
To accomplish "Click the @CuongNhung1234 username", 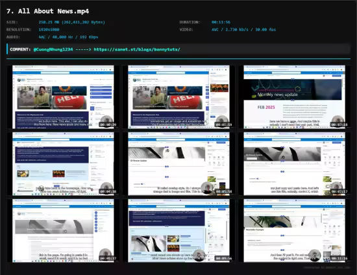I will pyautogui.click(x=53, y=49).
